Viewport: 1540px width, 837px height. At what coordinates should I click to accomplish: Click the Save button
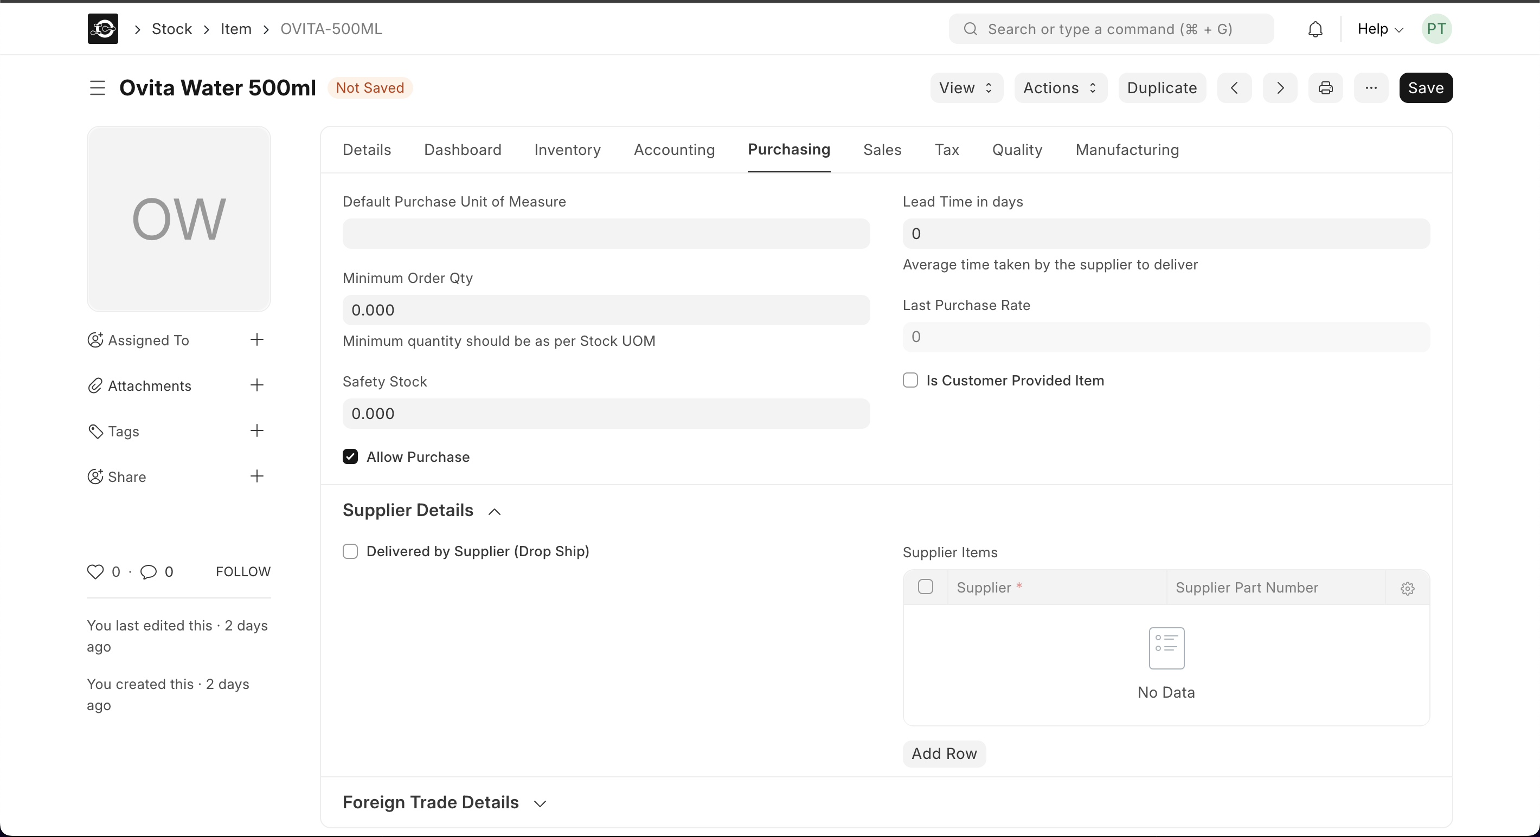tap(1426, 88)
